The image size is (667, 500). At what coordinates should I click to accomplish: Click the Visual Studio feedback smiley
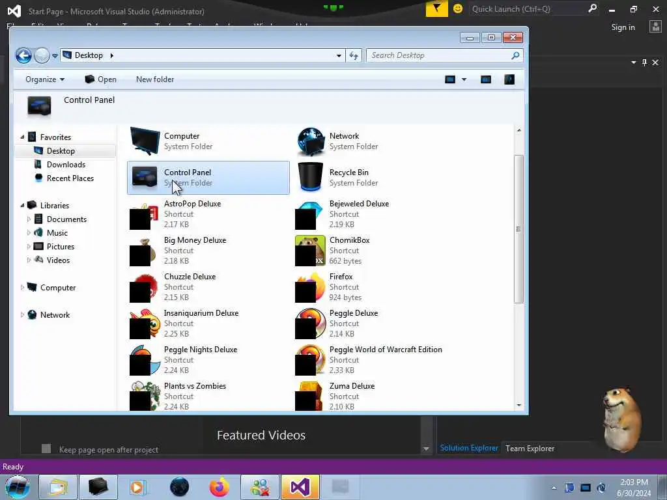[458, 8]
